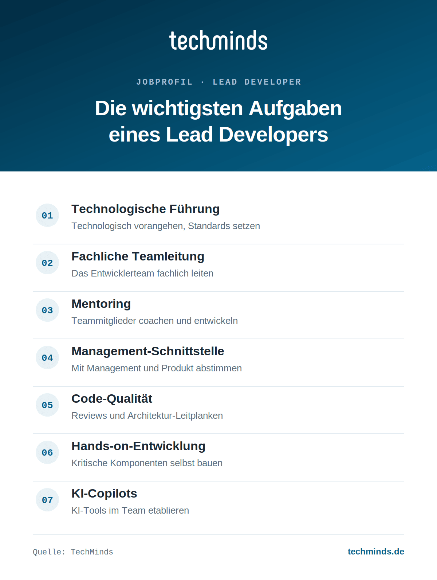Image resolution: width=437 pixels, height=580 pixels.
Task: Click the number badge 01
Action: [x=47, y=215]
